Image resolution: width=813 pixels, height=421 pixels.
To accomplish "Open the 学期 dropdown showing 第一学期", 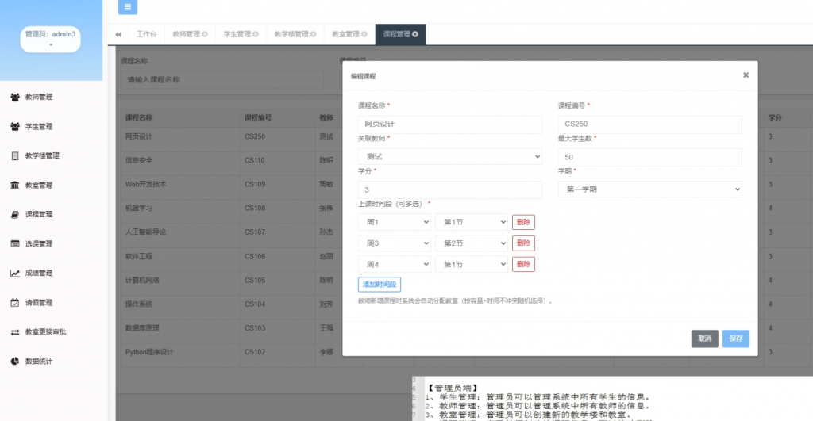I will 649,189.
